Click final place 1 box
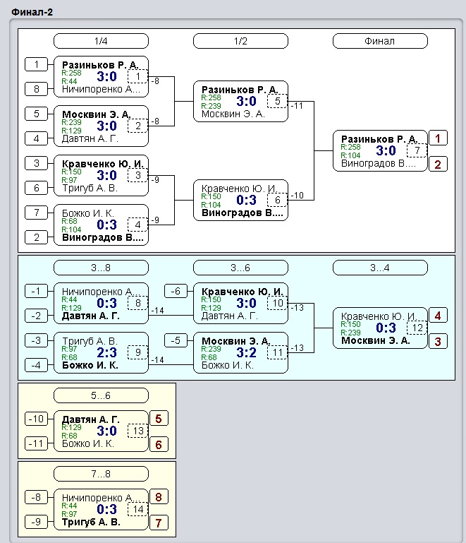466x543 pixels. 438,138
